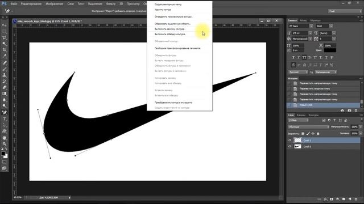Screen dimensions: 364x204
Task: Open font style dropdown Bold
Action: 331,26
